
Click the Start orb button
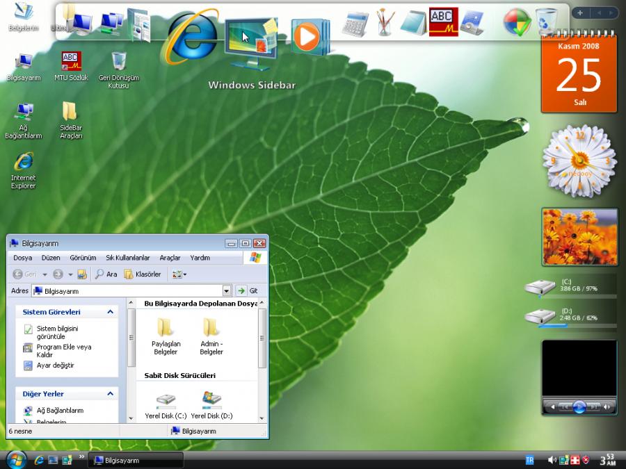[x=15, y=459]
